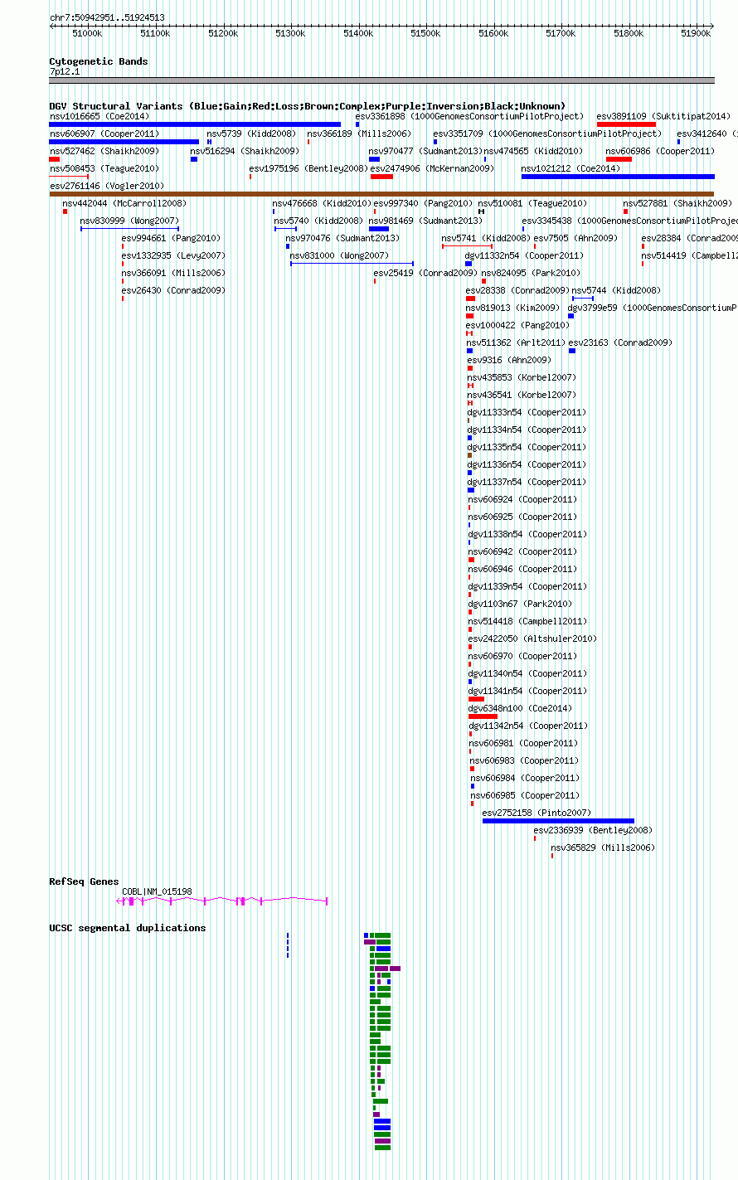Click nsv970476 (Sudmant2013) label

pos(342,238)
